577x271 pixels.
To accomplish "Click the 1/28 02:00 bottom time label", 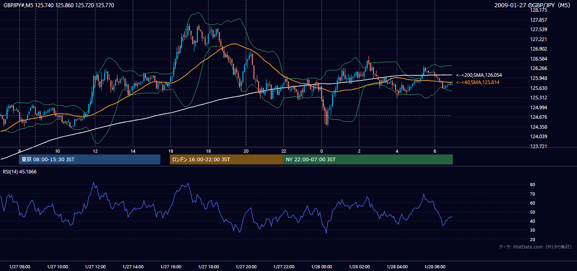I will [x=359, y=267].
